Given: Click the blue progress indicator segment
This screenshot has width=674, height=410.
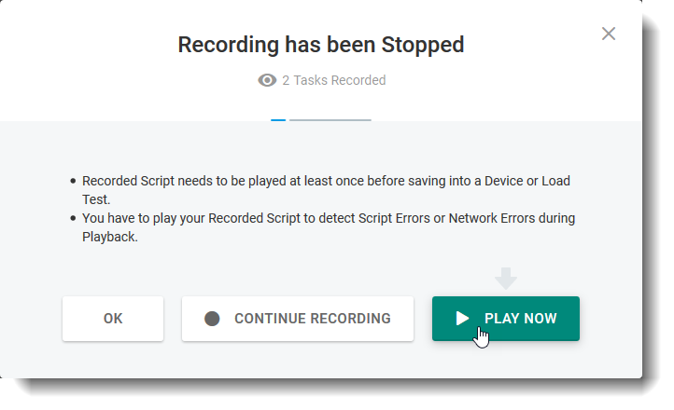Looking at the screenshot, I should pos(278,120).
